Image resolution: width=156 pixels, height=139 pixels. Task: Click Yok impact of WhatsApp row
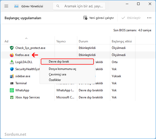tap(114, 90)
